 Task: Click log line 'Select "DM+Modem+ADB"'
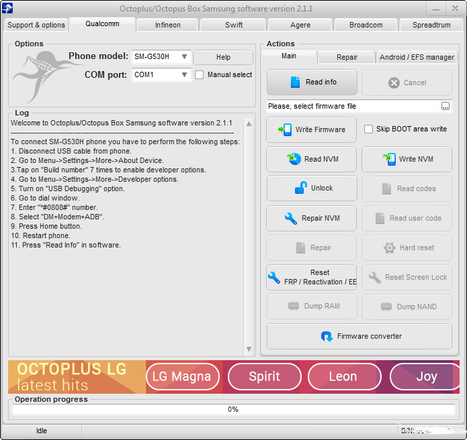[x=57, y=217]
